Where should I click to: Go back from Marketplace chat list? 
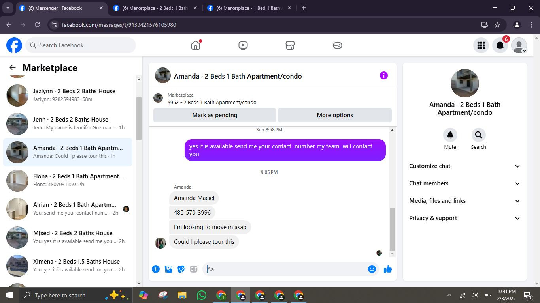[13, 68]
